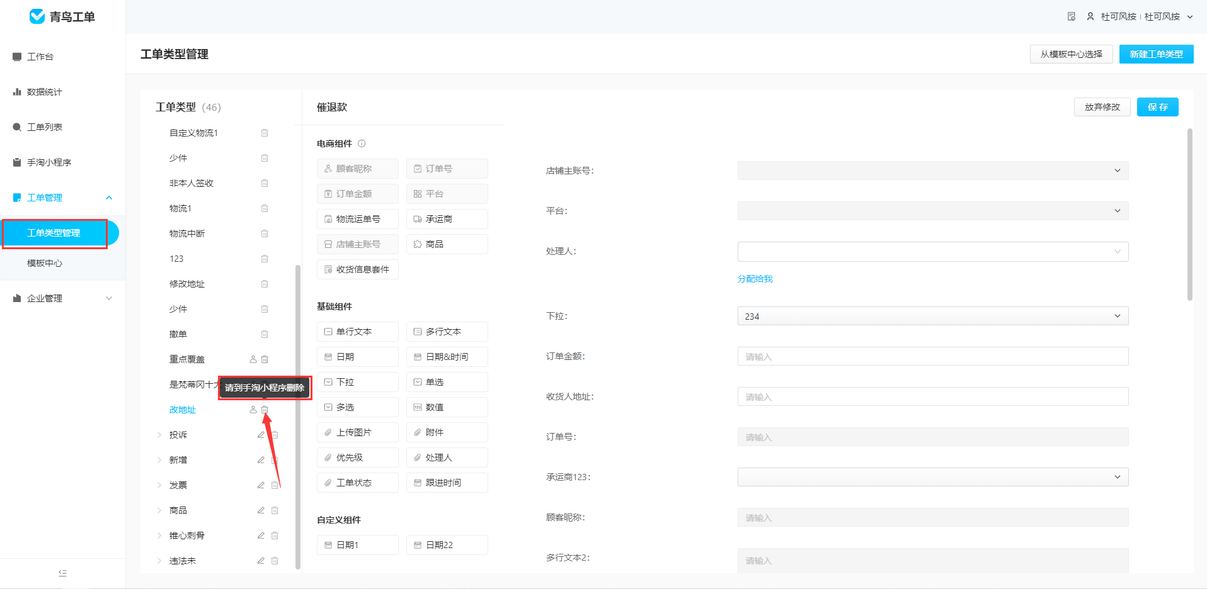Open the 平台 dropdown

[x=933, y=211]
